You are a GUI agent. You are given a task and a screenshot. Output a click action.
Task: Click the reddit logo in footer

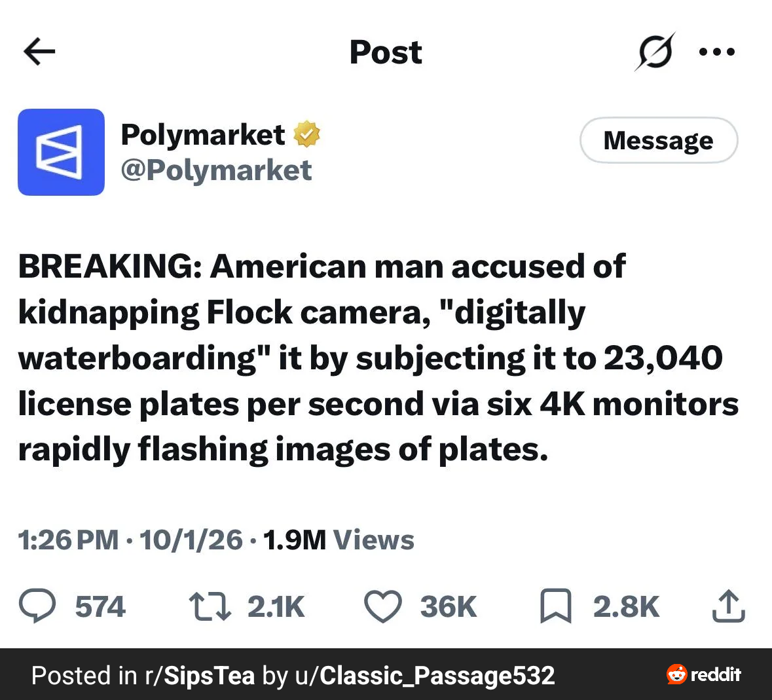[704, 674]
